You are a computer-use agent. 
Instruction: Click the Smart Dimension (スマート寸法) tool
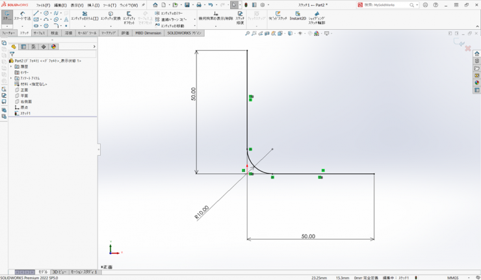[x=23, y=16]
